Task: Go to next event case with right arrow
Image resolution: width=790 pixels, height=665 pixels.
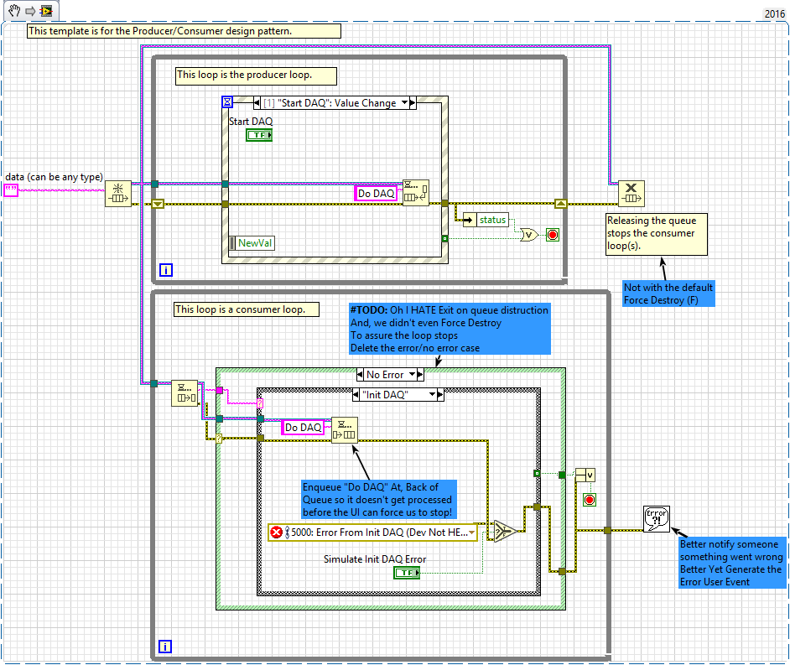Action: (x=413, y=103)
